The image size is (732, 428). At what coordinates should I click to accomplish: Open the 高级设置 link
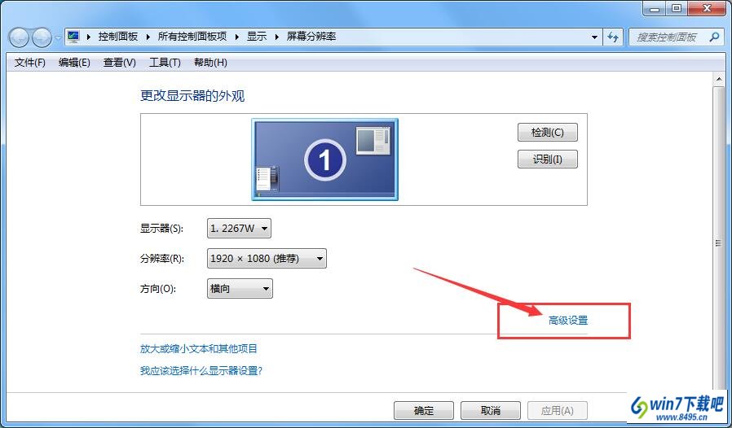(x=568, y=321)
